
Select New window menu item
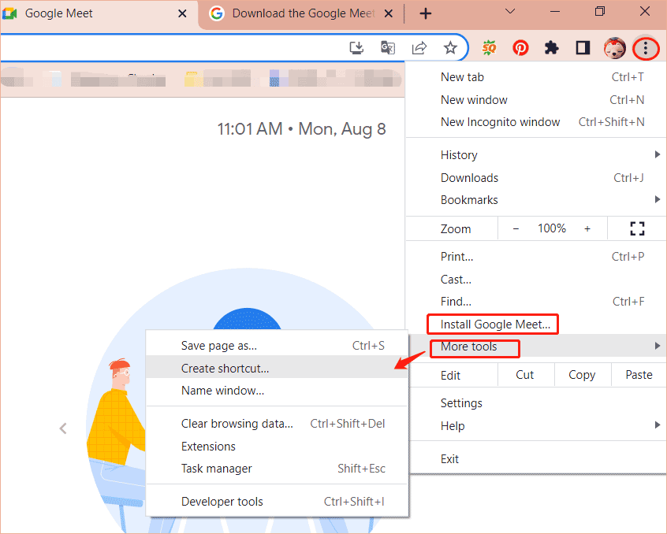[536, 100]
